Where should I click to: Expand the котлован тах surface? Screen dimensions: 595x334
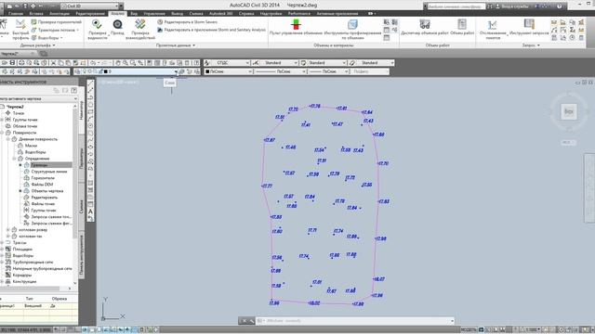(8, 236)
